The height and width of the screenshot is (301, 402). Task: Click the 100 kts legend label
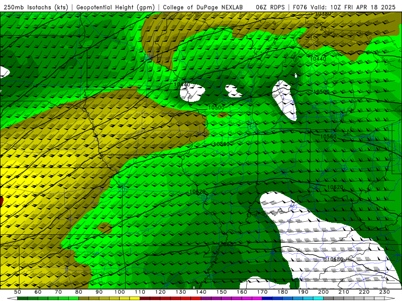[120, 292]
